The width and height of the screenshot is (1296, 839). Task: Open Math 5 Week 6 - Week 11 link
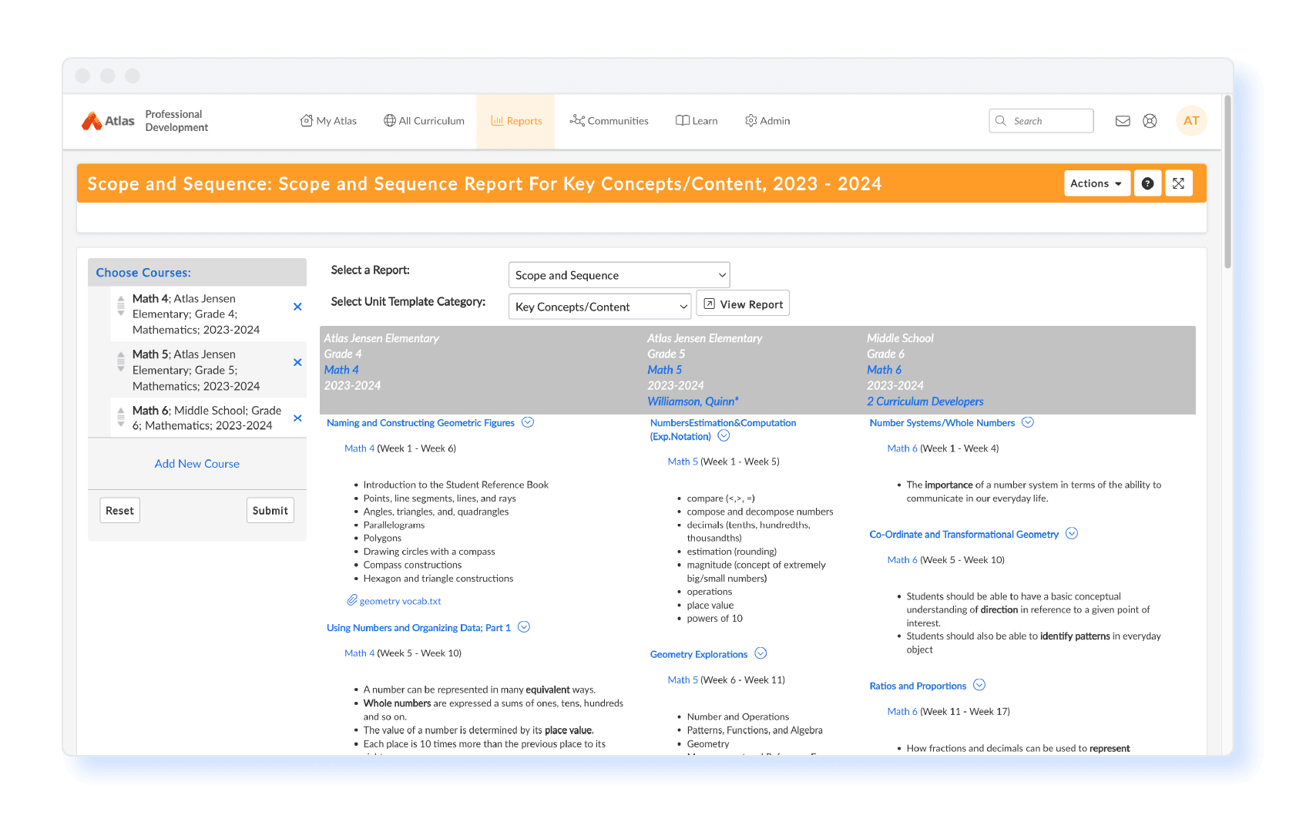pyautogui.click(x=683, y=680)
